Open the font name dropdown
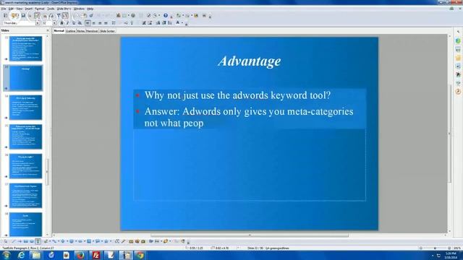 (38, 23)
